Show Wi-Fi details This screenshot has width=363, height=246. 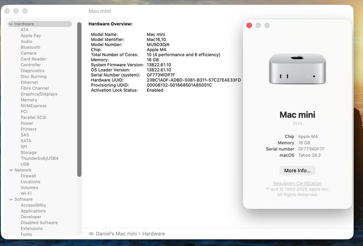(26, 193)
